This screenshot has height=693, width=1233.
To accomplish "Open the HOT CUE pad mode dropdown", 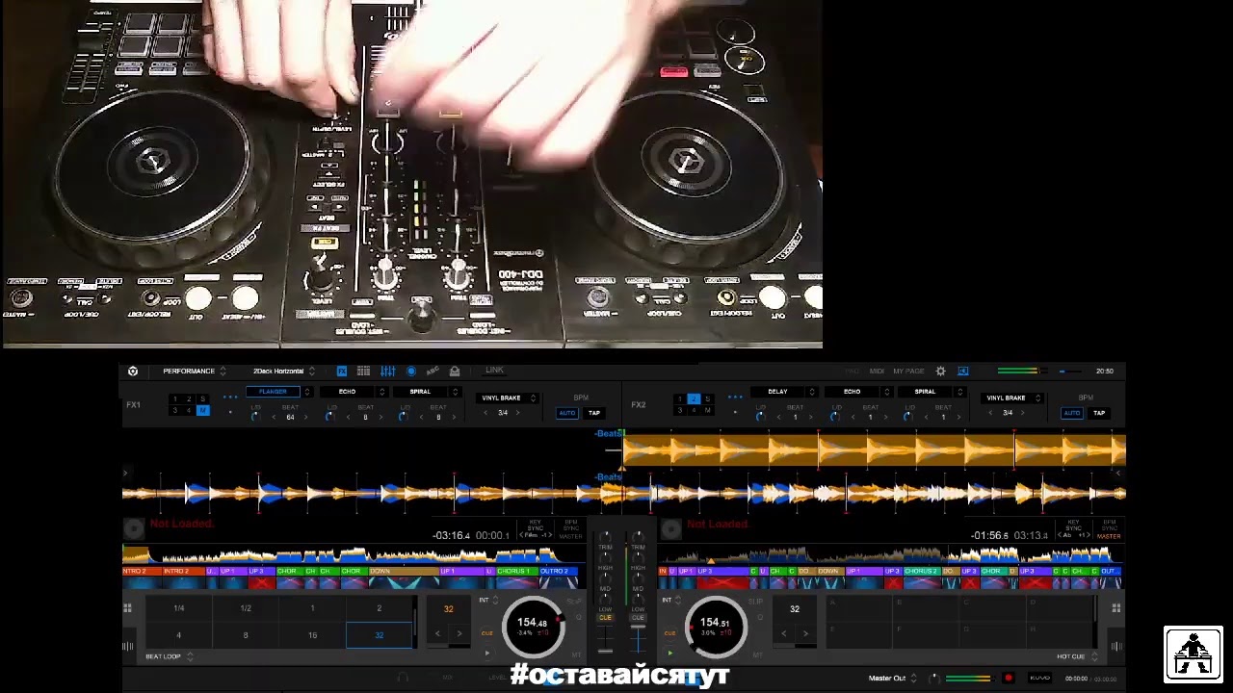I will 1077,656.
